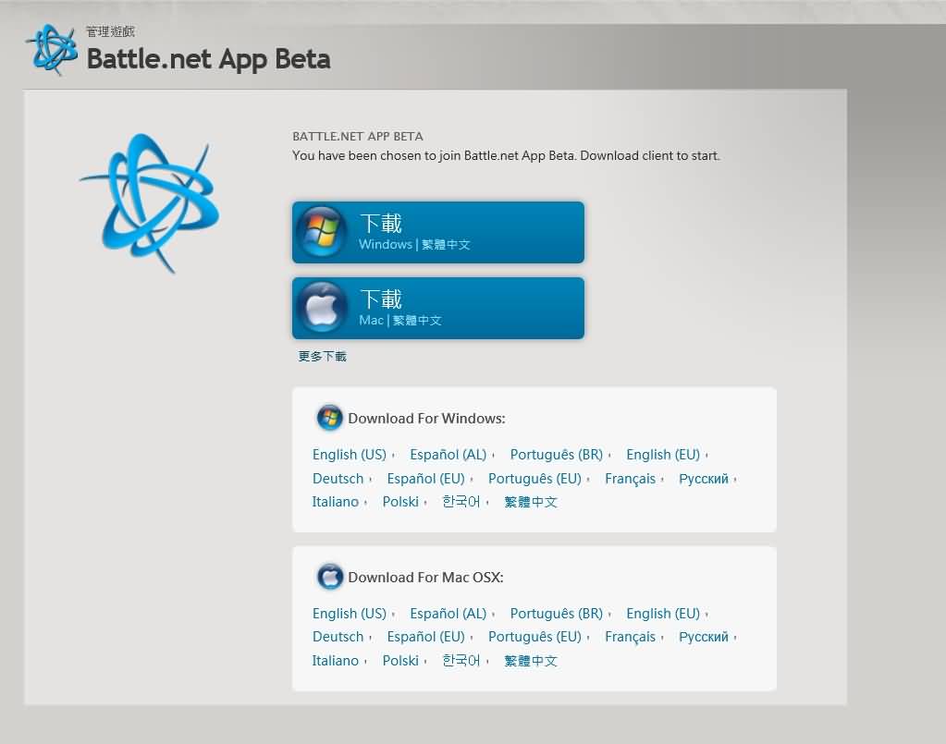
Task: Download Mac OSX client in 繁體中文 from the list
Action: point(530,661)
